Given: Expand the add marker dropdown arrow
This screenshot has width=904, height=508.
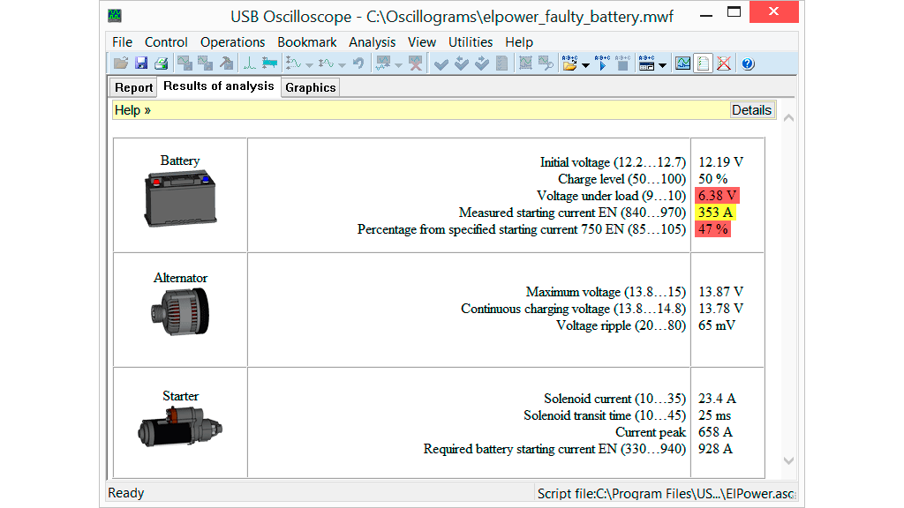Looking at the screenshot, I should coord(398,65).
